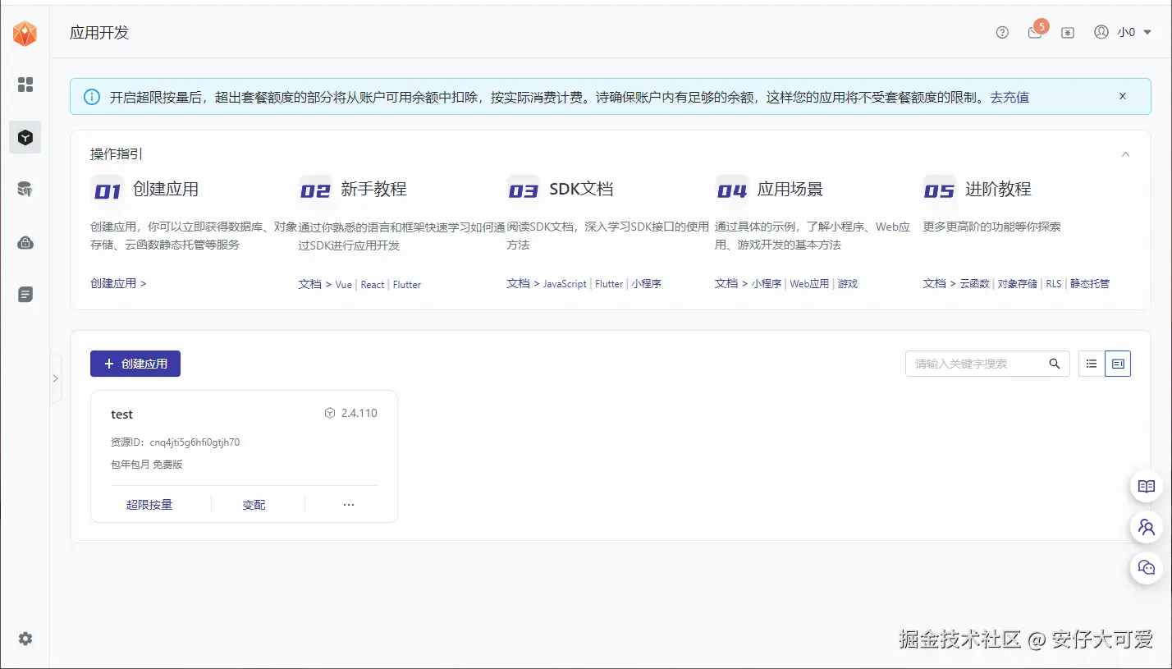The width and height of the screenshot is (1172, 669).
Task: Click the 03 SDK文档 step heading
Action: click(561, 190)
